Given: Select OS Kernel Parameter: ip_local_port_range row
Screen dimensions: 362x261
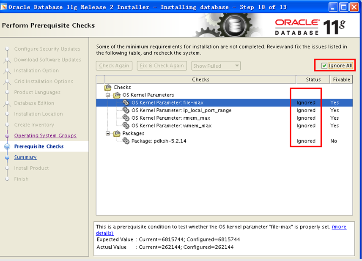Looking at the screenshot, I should 225,110.
